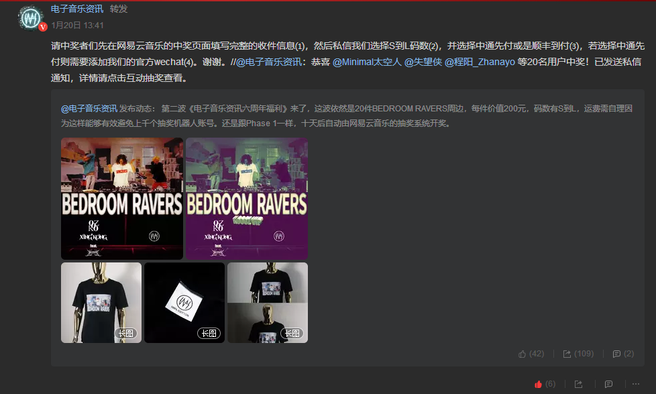The height and width of the screenshot is (394, 656).
Task: Open the more options ellipsis menu
Action: [x=636, y=384]
